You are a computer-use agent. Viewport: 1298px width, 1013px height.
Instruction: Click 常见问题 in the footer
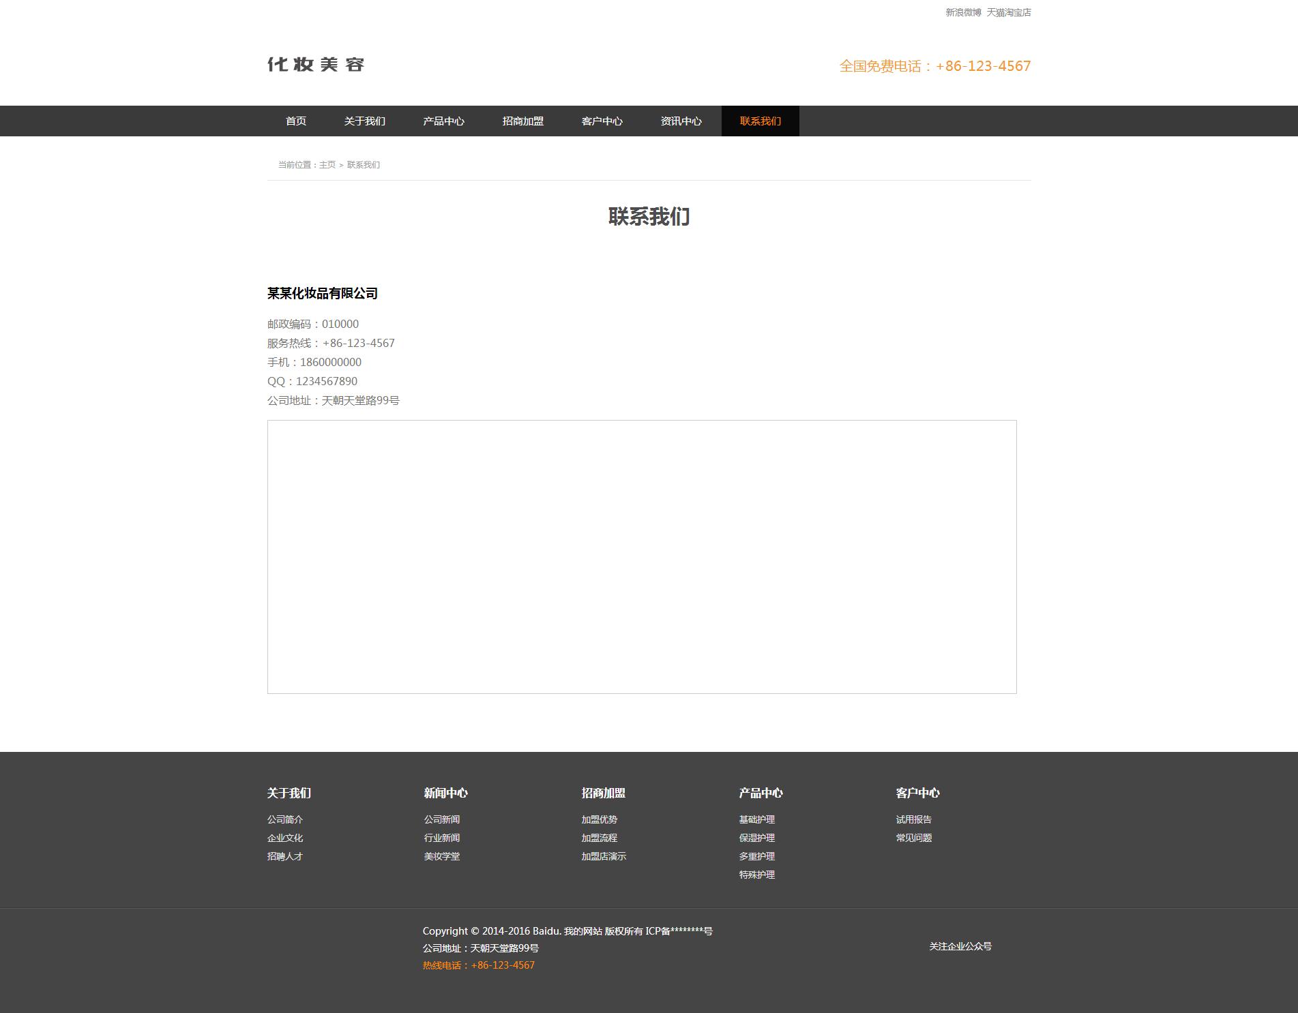(x=914, y=838)
